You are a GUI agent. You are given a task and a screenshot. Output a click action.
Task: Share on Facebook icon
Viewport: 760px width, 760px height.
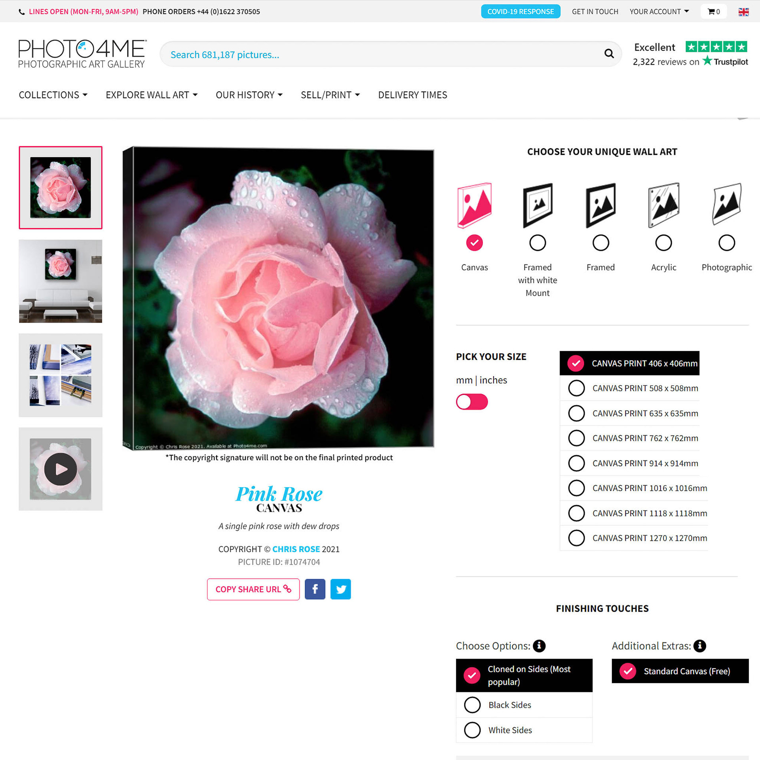315,589
